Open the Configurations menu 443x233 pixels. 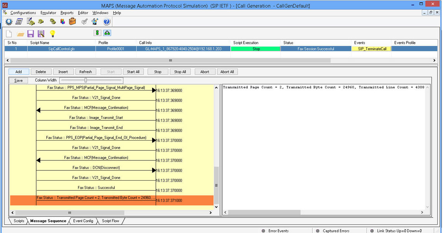[x=23, y=13]
